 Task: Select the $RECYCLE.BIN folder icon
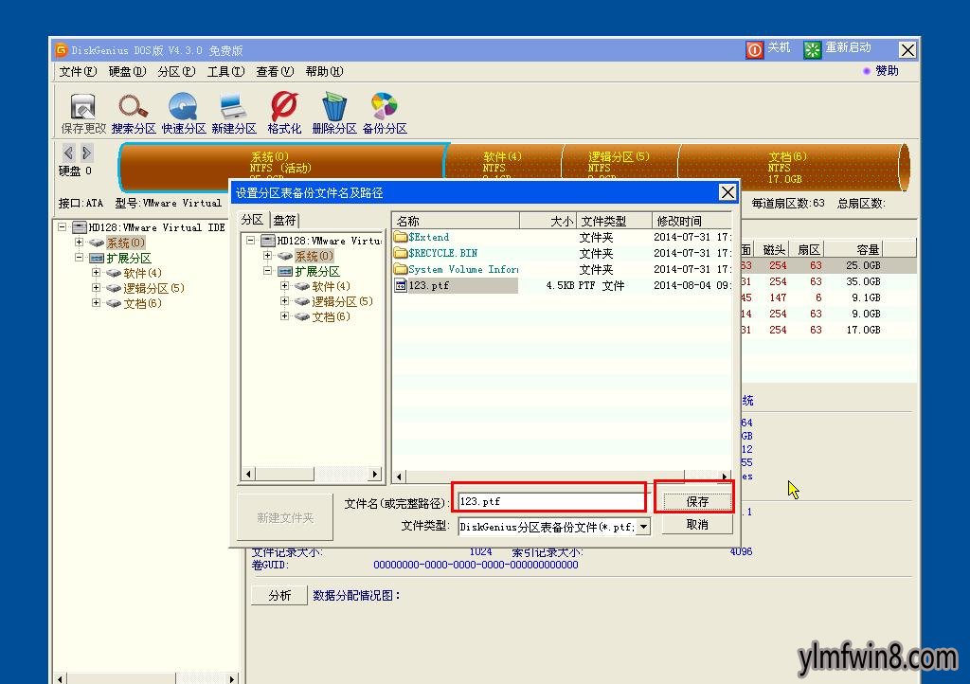401,253
